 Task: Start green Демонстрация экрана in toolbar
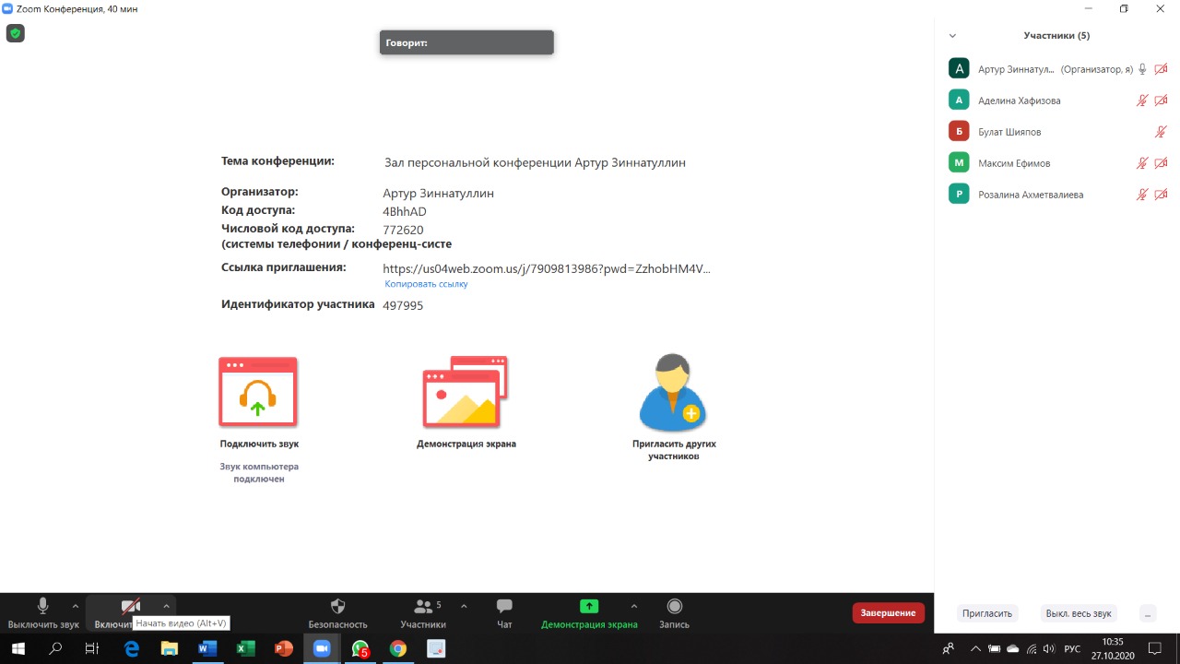pos(589,607)
